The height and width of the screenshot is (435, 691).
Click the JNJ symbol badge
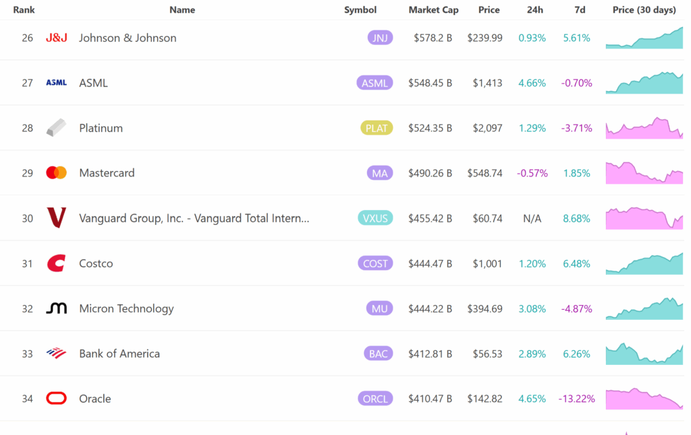click(380, 38)
